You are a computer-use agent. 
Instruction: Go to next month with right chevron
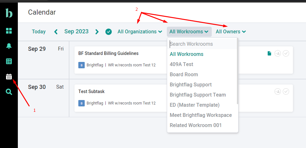pyautogui.click(x=97, y=32)
